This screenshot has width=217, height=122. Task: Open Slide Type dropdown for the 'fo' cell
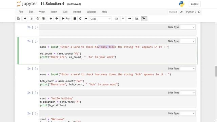click(188, 41)
